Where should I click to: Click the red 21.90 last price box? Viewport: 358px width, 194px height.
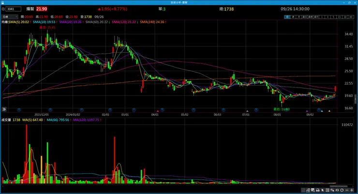click(42, 9)
